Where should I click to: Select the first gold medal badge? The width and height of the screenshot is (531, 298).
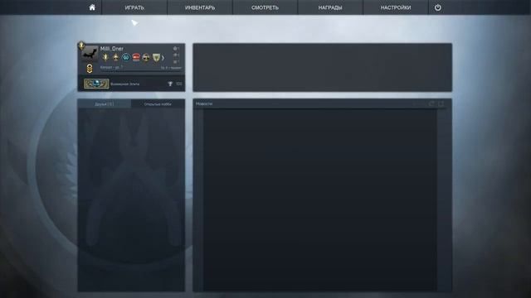(105, 57)
